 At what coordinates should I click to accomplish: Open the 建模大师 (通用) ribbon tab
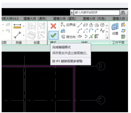tap(35, 19)
